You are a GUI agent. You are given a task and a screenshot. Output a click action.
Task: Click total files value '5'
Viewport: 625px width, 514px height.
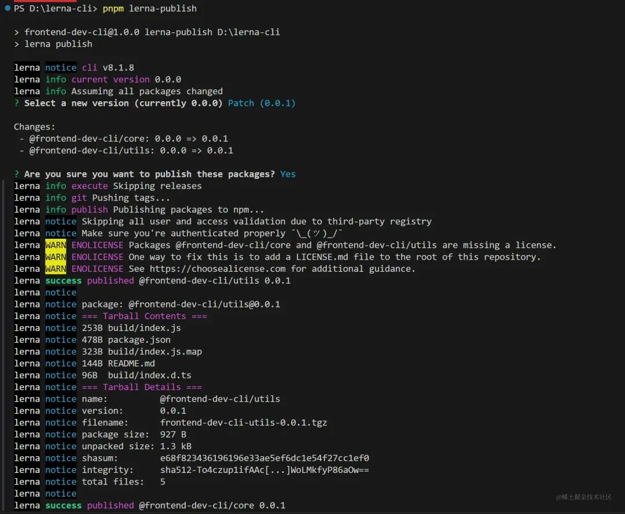click(x=163, y=482)
